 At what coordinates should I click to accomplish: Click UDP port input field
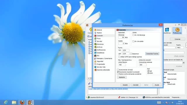tap(125, 54)
